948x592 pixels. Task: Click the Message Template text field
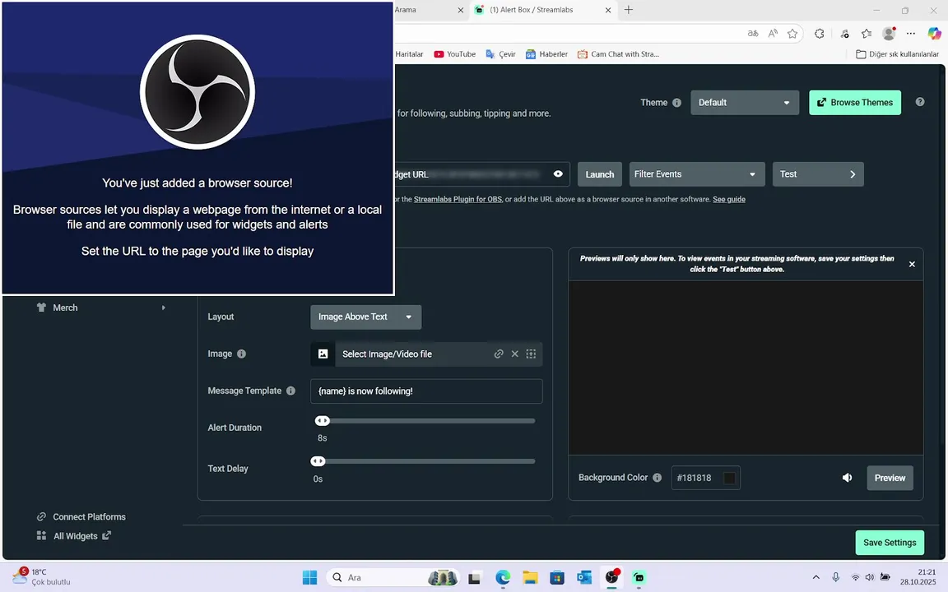[426, 391]
